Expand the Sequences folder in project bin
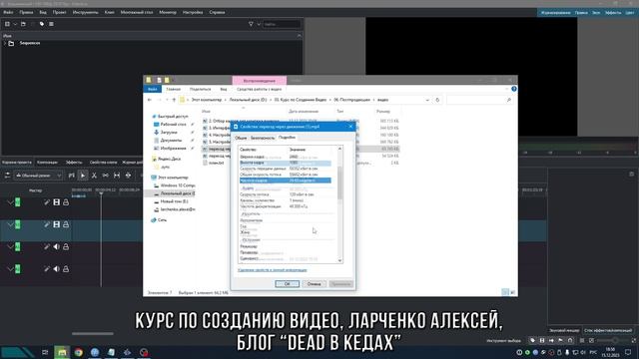The width and height of the screenshot is (639, 359). coord(4,43)
